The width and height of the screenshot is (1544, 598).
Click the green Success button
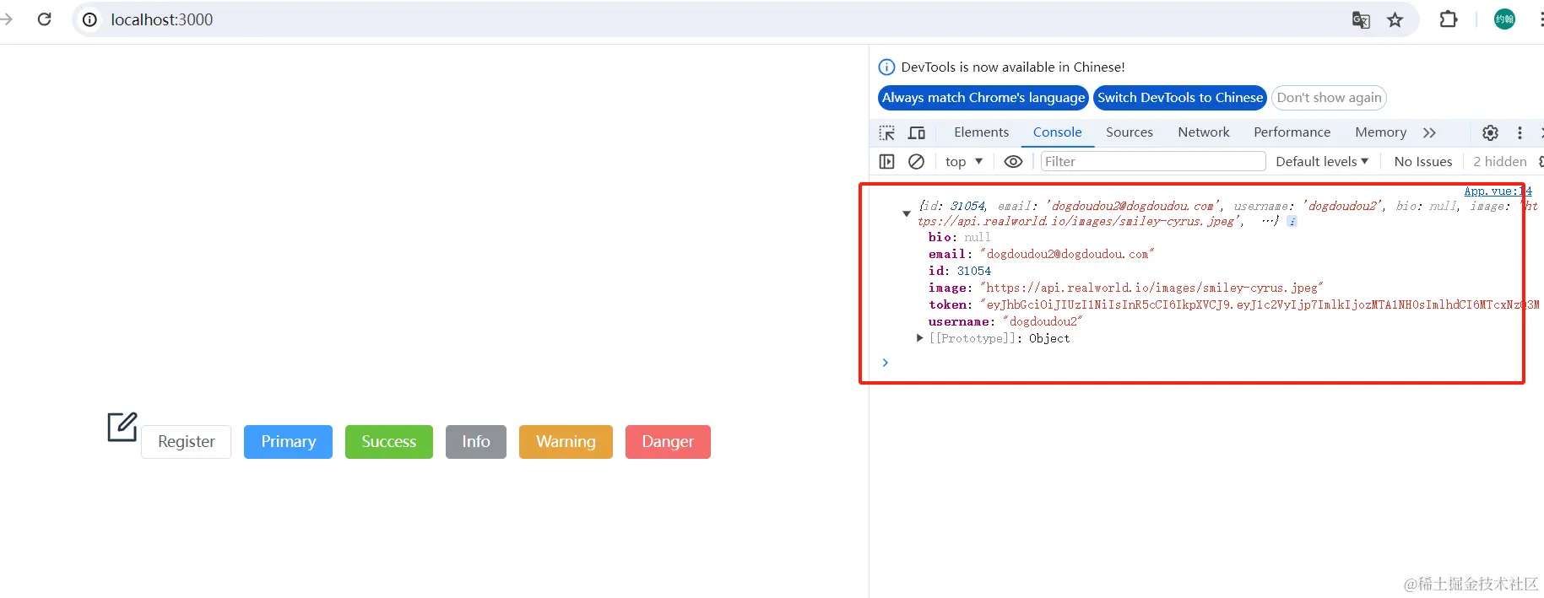click(x=389, y=442)
